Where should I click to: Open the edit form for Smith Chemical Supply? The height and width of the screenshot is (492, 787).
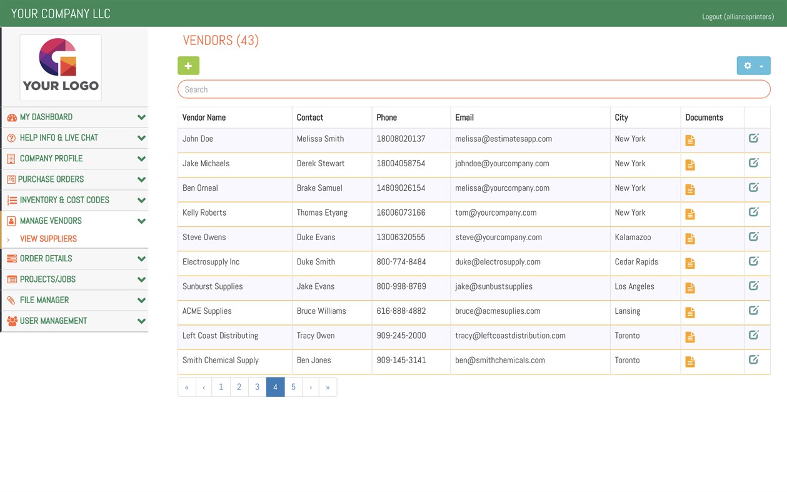[x=754, y=361]
